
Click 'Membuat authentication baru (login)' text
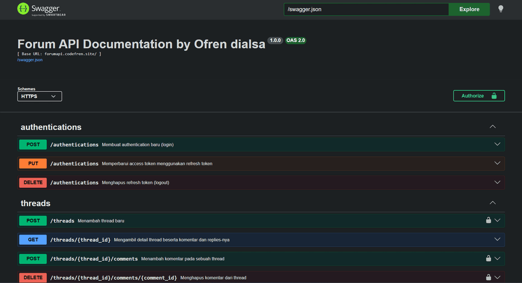pos(137,145)
